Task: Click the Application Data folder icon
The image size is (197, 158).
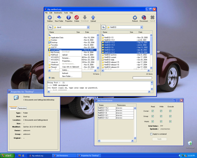Action: point(50,38)
